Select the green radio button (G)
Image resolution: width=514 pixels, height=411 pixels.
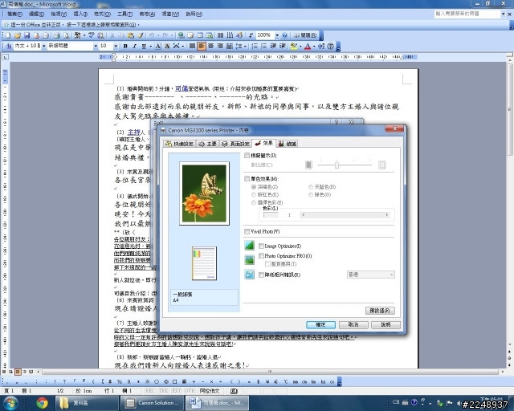[x=311, y=195]
